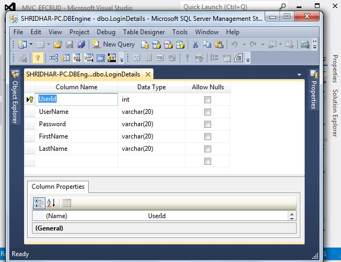This screenshot has width=341, height=262.
Task: Click the New Query button
Action: pos(113,44)
